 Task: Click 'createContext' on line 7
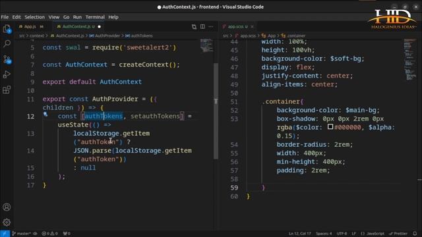pos(144,65)
